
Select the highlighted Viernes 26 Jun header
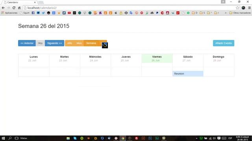[x=157, y=58]
